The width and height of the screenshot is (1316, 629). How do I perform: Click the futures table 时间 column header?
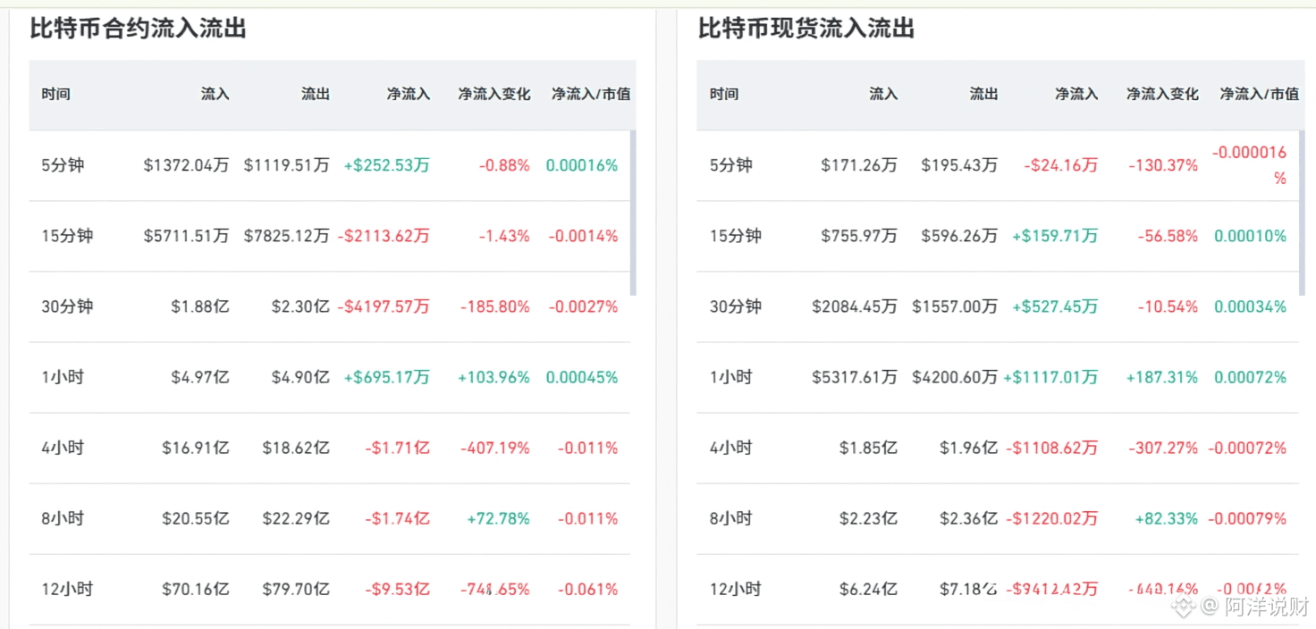click(x=55, y=94)
